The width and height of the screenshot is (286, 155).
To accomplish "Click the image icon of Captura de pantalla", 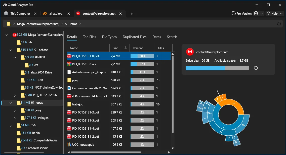I will [x=69, y=88].
